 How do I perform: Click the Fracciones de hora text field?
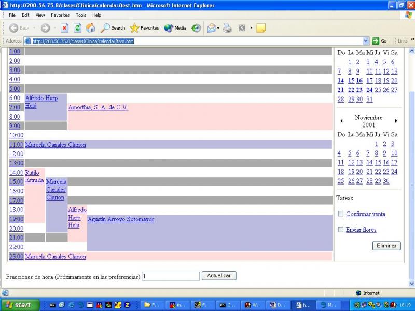(171, 276)
